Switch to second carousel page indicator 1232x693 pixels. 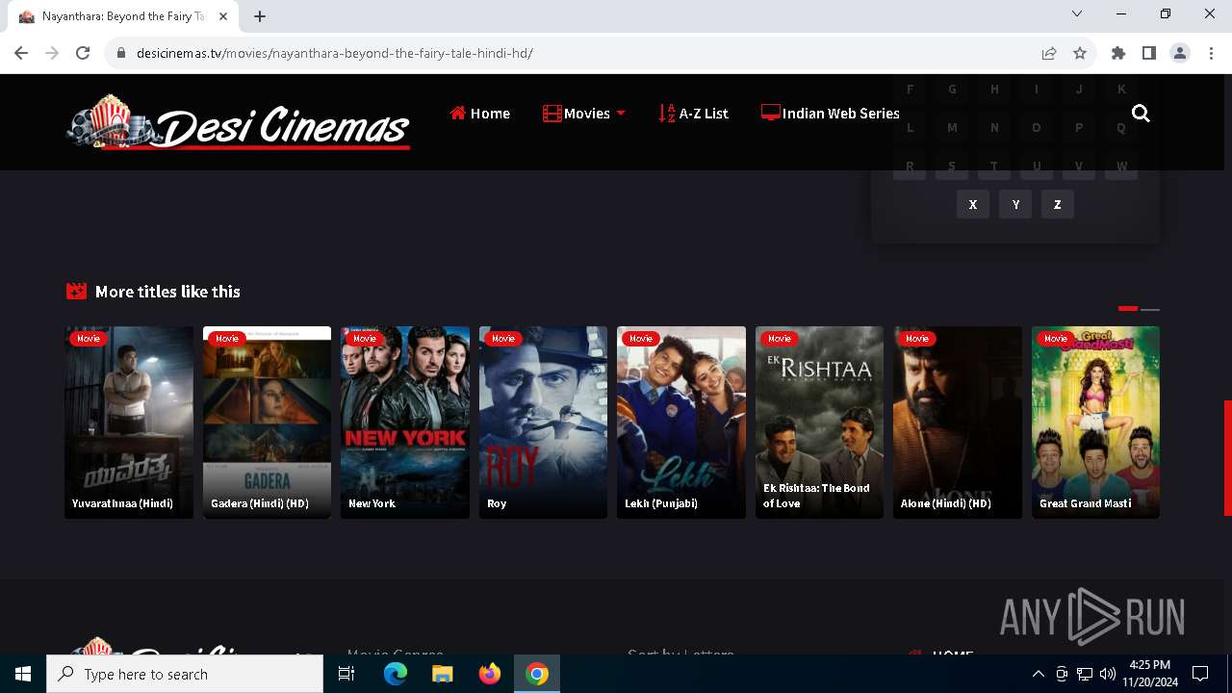click(1150, 309)
